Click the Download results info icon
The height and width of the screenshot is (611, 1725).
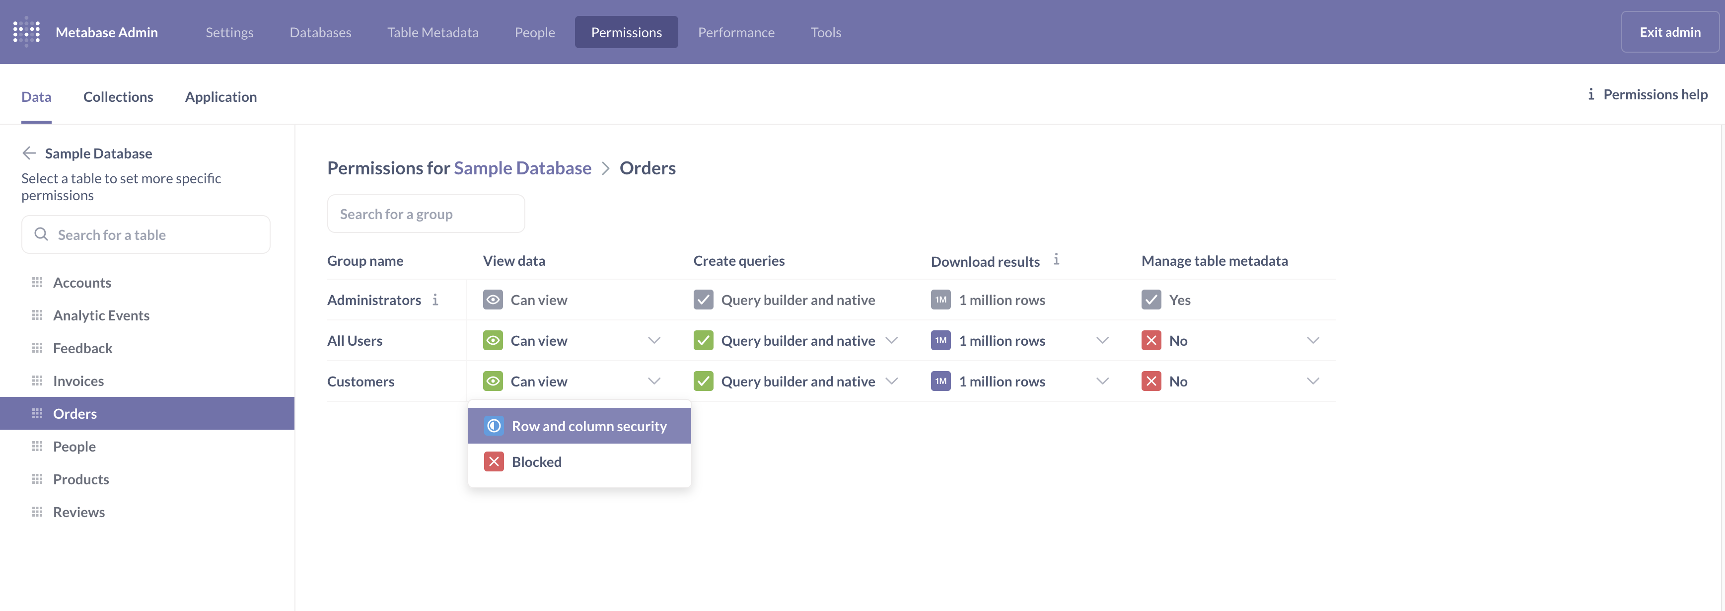1056,259
